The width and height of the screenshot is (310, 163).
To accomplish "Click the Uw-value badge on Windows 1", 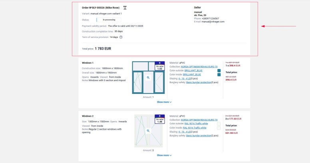I will 160,66.
